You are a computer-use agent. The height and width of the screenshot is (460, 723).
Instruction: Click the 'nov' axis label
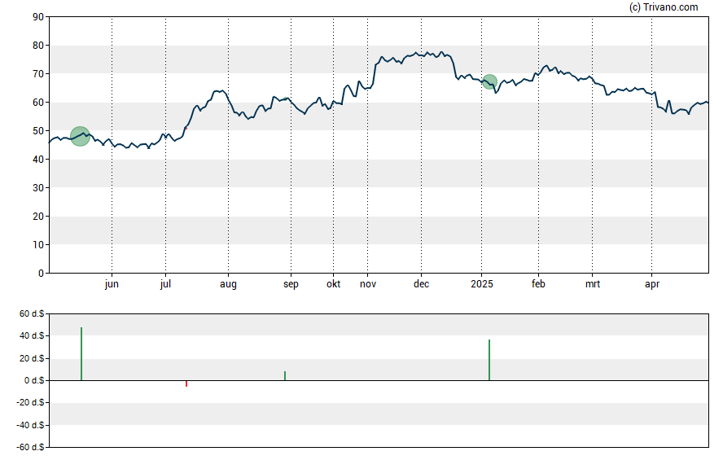(368, 284)
